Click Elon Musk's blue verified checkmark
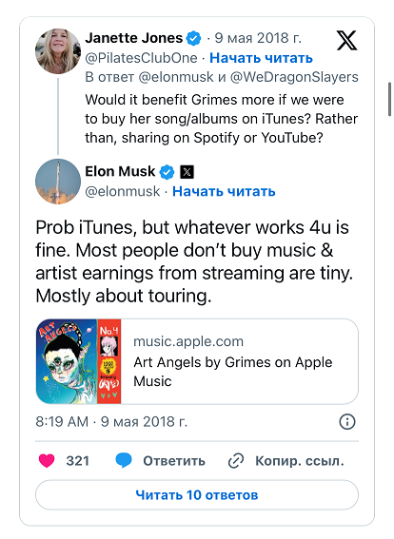Screen dimensions: 394x539 [167, 172]
